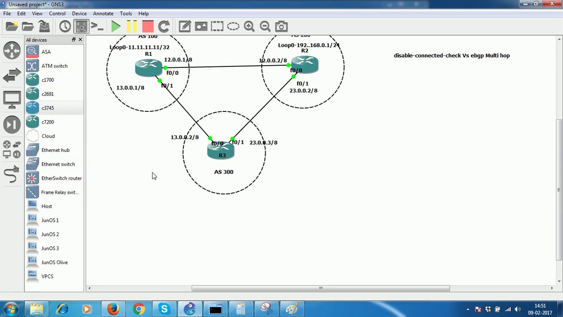Toggle show interface labels icon
The width and height of the screenshot is (563, 317).
[x=81, y=26]
